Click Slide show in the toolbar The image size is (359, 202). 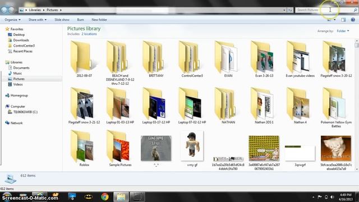pos(62,20)
